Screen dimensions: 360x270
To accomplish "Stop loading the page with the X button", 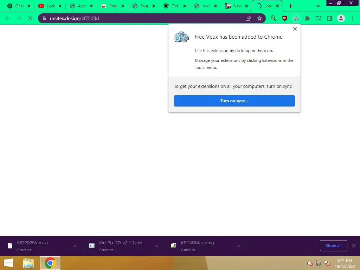I will [x=30, y=18].
